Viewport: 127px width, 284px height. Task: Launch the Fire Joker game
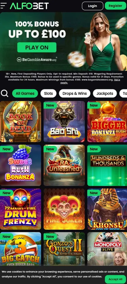click(64, 209)
